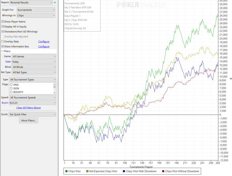Screen dimensions: 232x176
Task: Click the splitter handle beside Flags panel
Action: pyautogui.click(x=57, y=84)
